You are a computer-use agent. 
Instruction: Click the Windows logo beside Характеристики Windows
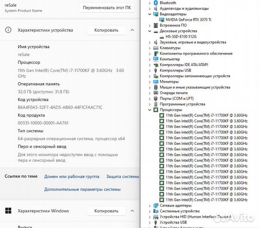[8, 211]
